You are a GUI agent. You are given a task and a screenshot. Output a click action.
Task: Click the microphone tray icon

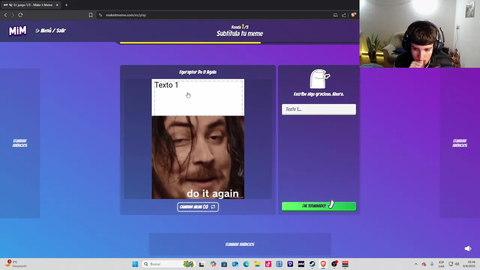point(432,264)
